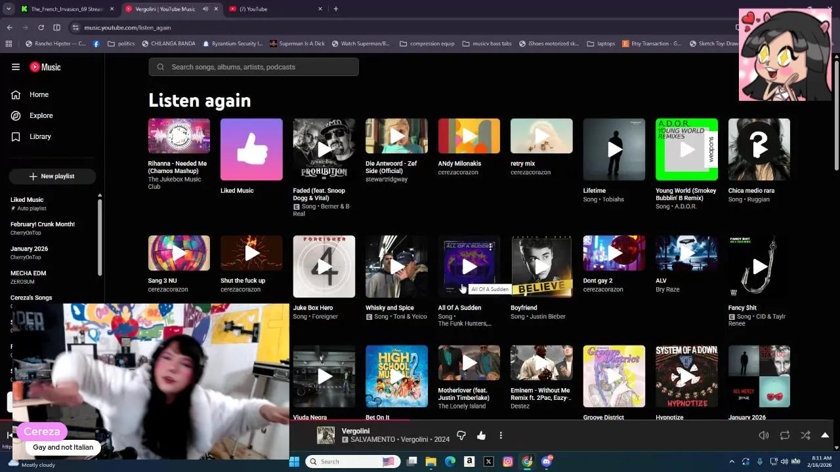Open File Explorer from taskbar
The height and width of the screenshot is (472, 840).
(x=430, y=462)
